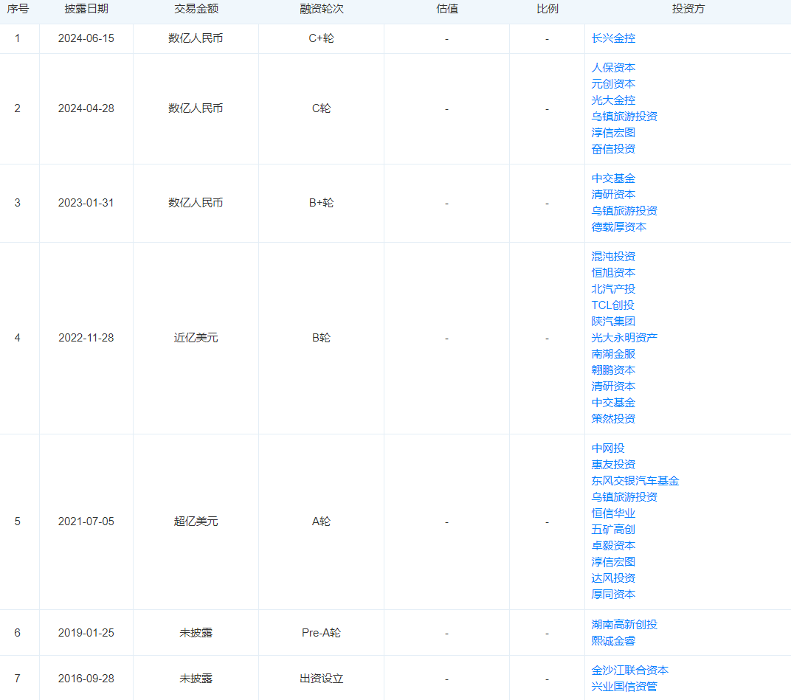Click the 比例 column header
791x700 pixels.
[548, 9]
